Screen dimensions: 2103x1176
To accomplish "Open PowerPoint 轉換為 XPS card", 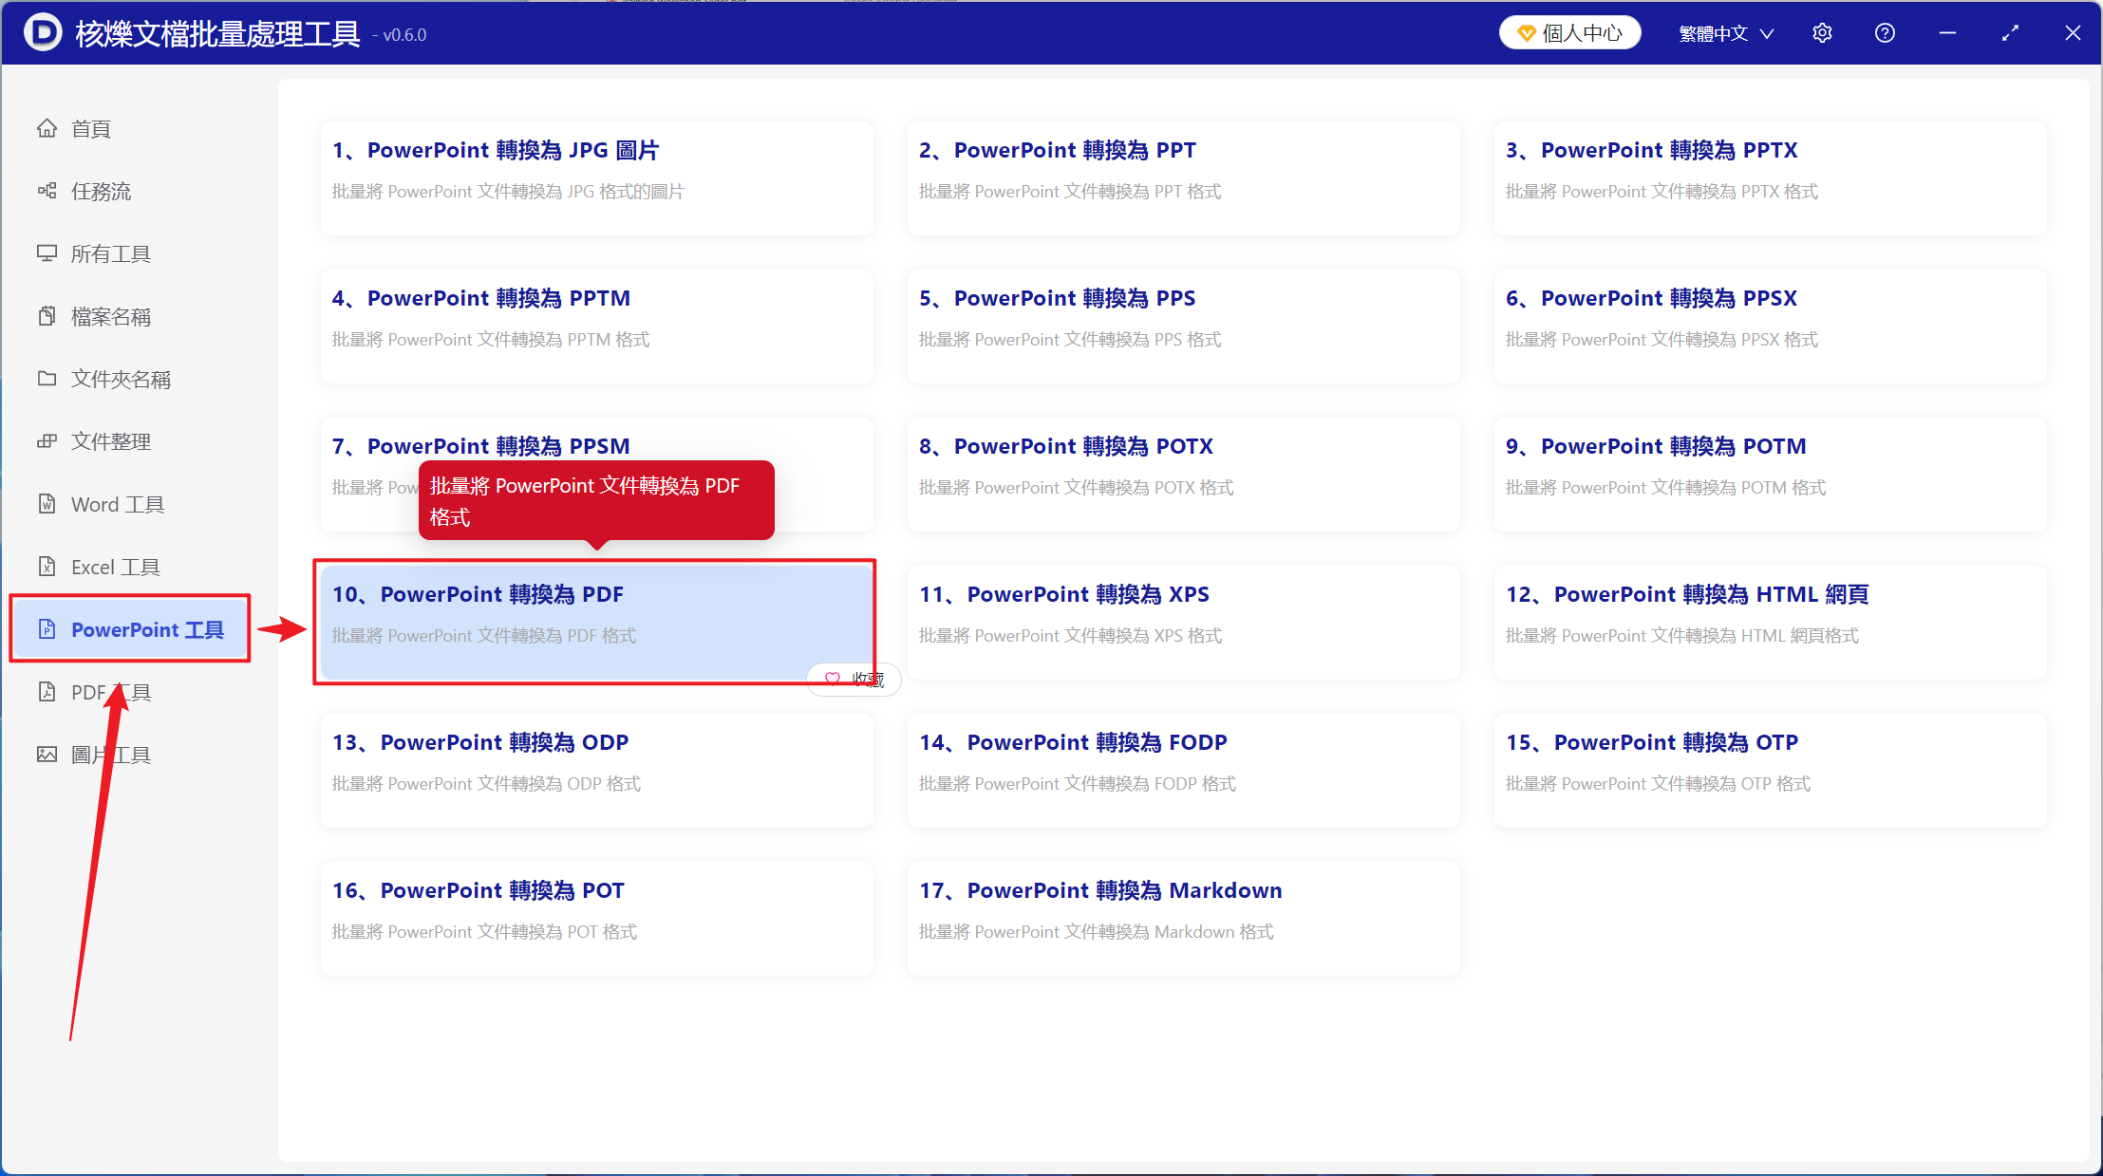I will [x=1183, y=622].
